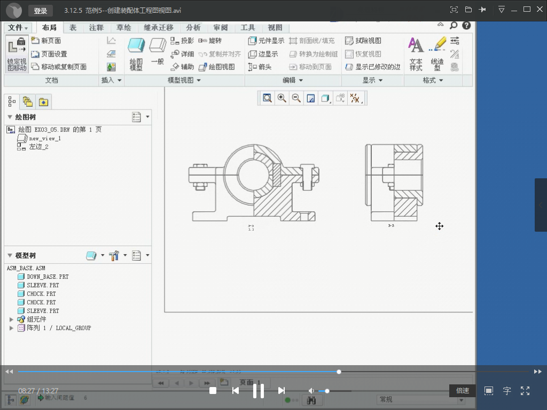547x410 pixels.
Task: Click 移动或复制页面 option
Action: (x=59, y=67)
